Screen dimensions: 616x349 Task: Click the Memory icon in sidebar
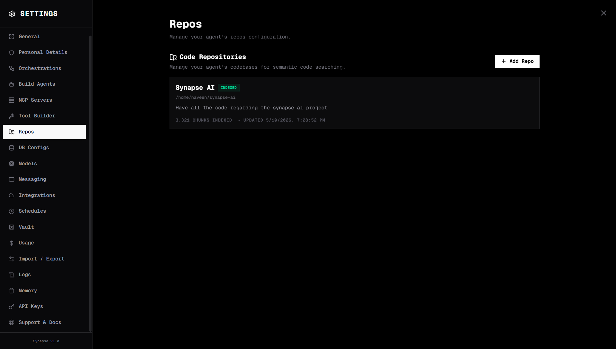12,291
